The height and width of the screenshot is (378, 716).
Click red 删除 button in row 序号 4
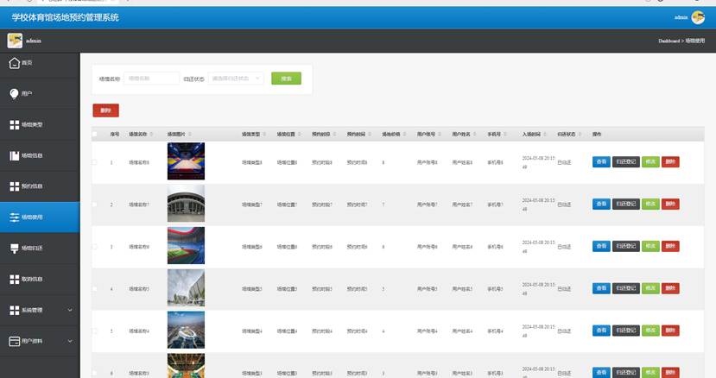pyautogui.click(x=670, y=288)
